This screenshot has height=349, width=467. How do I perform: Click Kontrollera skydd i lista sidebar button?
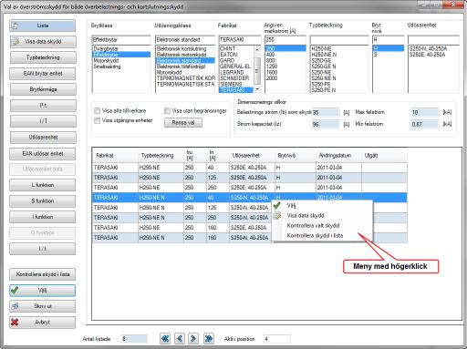tap(43, 274)
